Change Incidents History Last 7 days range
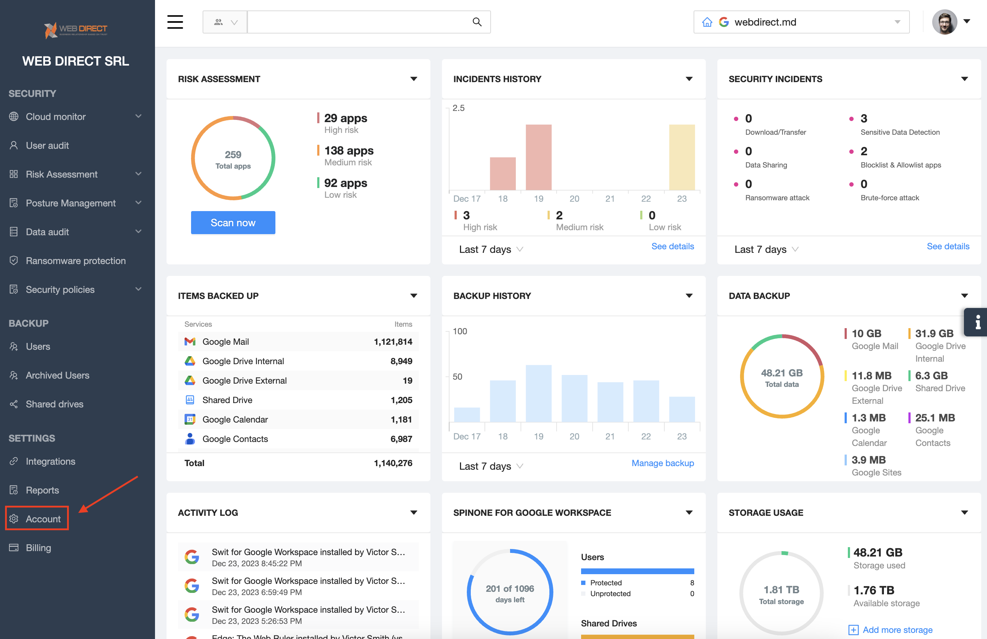Image resolution: width=987 pixels, height=639 pixels. [491, 249]
